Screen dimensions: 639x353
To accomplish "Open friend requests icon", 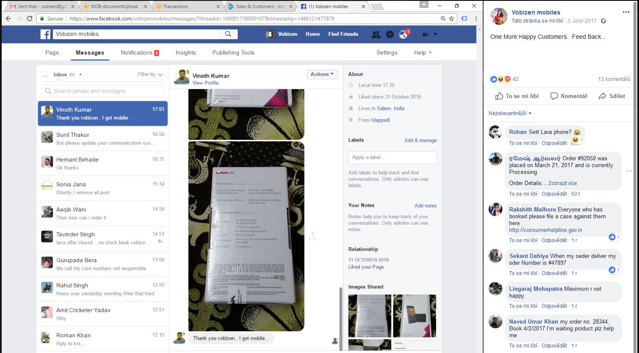I will (x=376, y=35).
